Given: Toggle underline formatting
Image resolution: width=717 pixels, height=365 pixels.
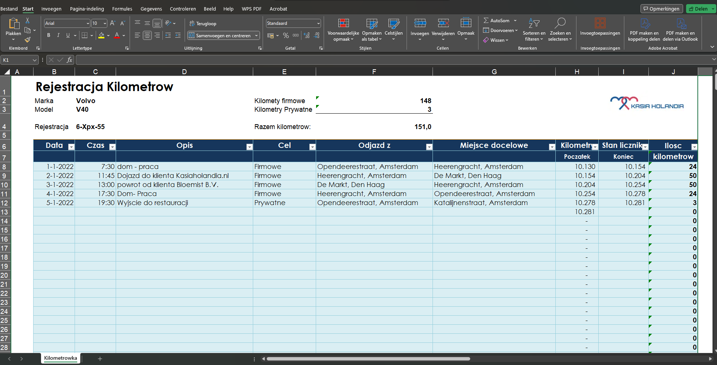Looking at the screenshot, I should tap(68, 35).
